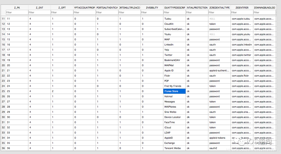This screenshot has width=281, height=154.
Task: Click the com.apple.flickr identifier cell
Action: (x=242, y=76)
